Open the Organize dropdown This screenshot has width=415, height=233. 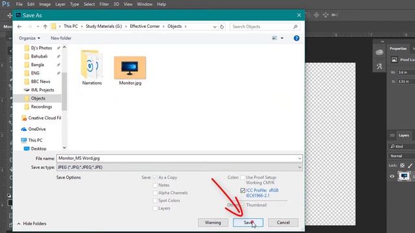(29, 38)
